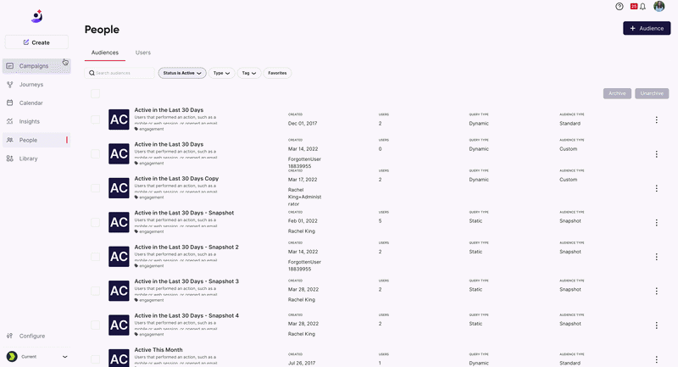678x367 pixels.
Task: Check the Active This Month row
Action: (96, 359)
